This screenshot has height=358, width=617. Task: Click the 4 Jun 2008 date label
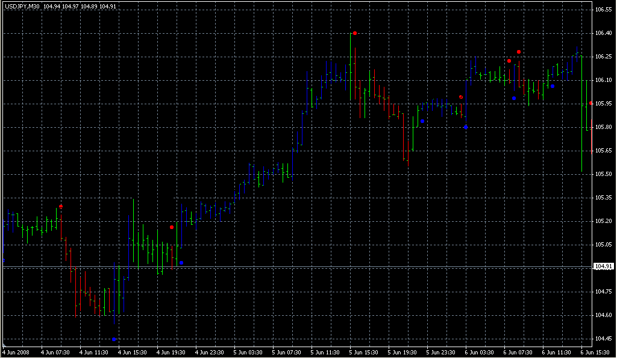click(x=16, y=352)
